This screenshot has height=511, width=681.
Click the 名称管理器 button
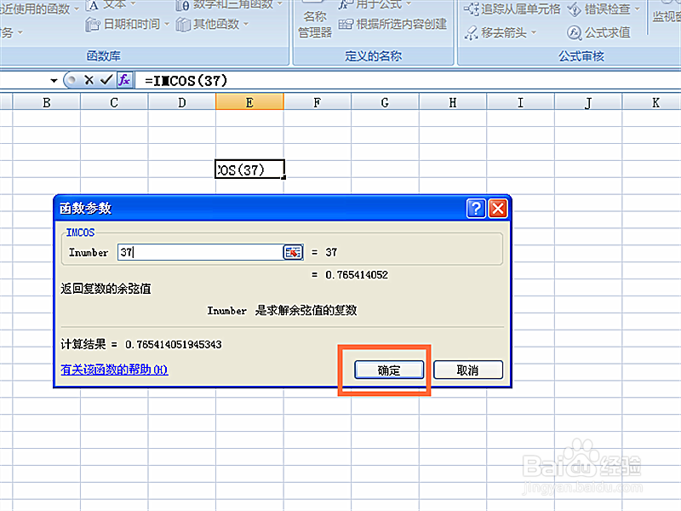315,24
